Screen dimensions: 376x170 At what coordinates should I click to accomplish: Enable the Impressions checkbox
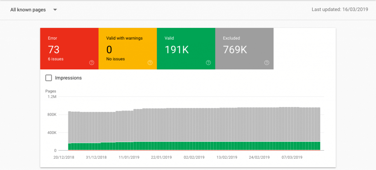tap(49, 78)
